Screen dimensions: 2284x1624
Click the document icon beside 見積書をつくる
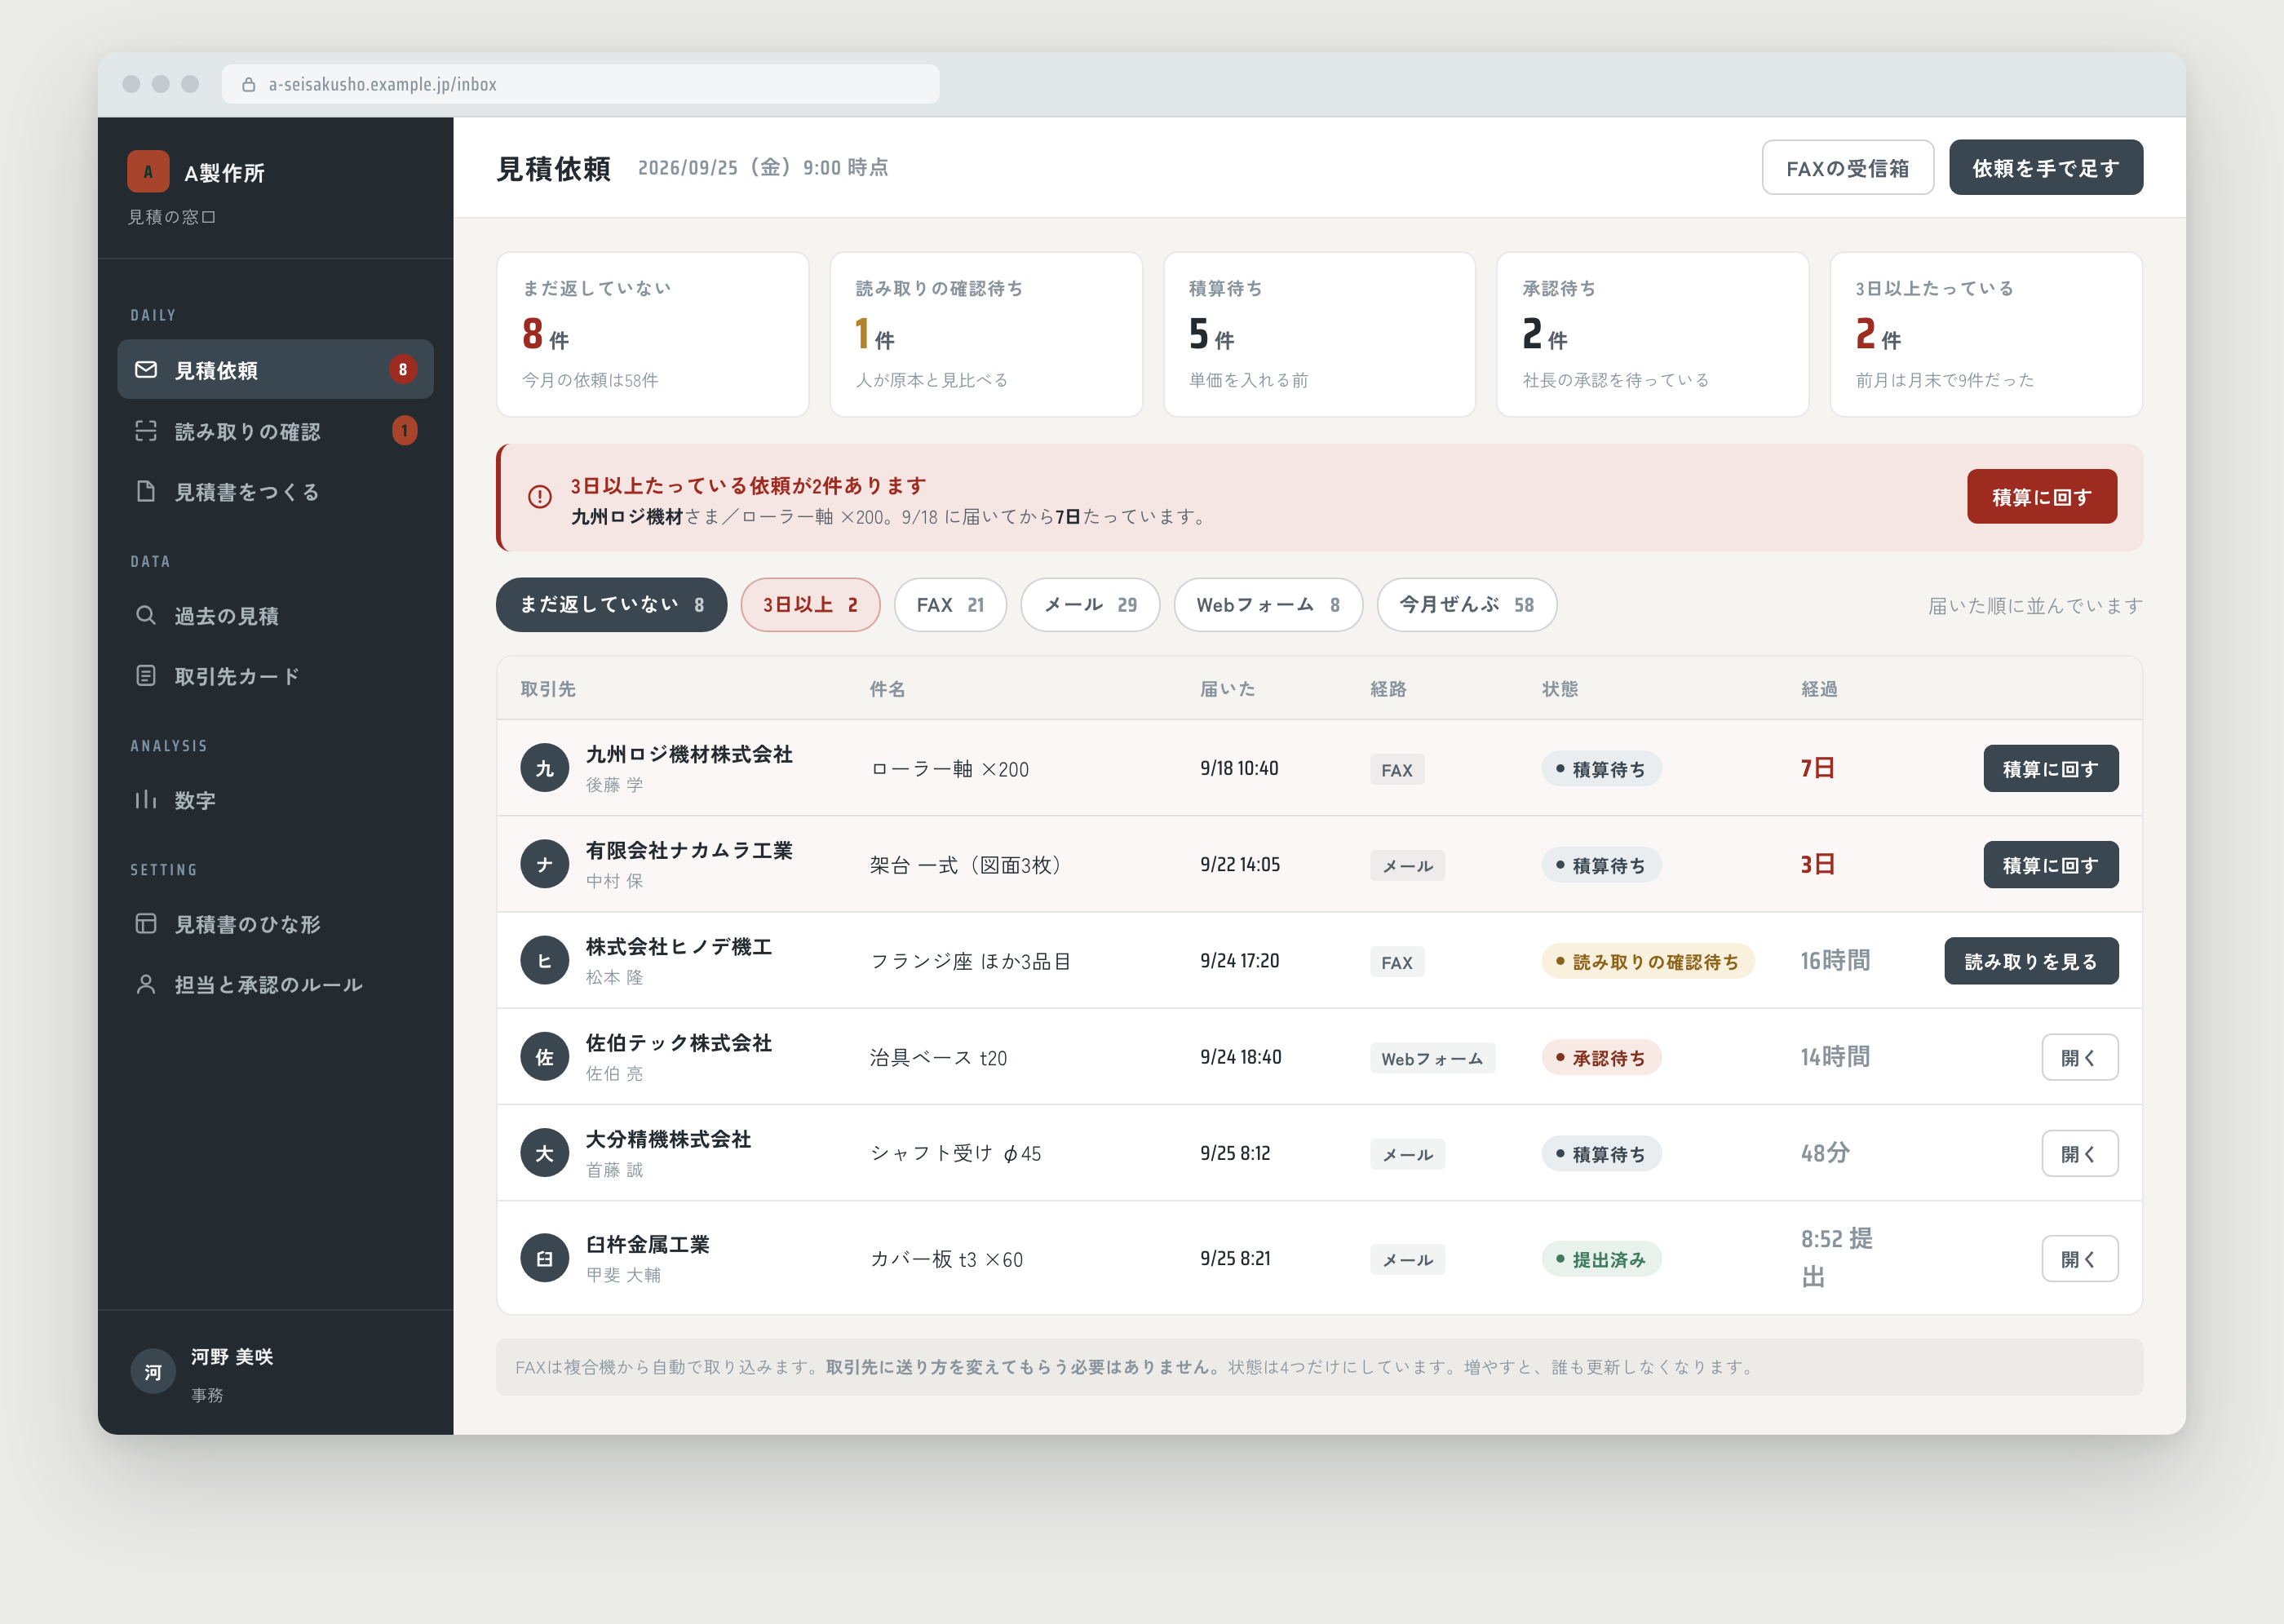click(146, 492)
